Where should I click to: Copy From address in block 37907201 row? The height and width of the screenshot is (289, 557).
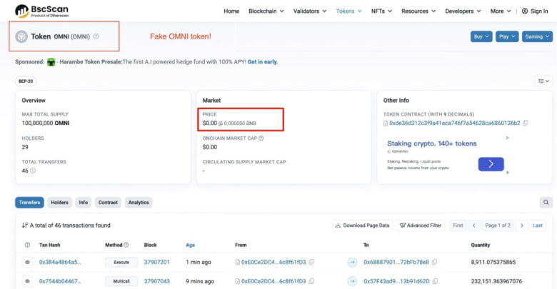(311, 262)
